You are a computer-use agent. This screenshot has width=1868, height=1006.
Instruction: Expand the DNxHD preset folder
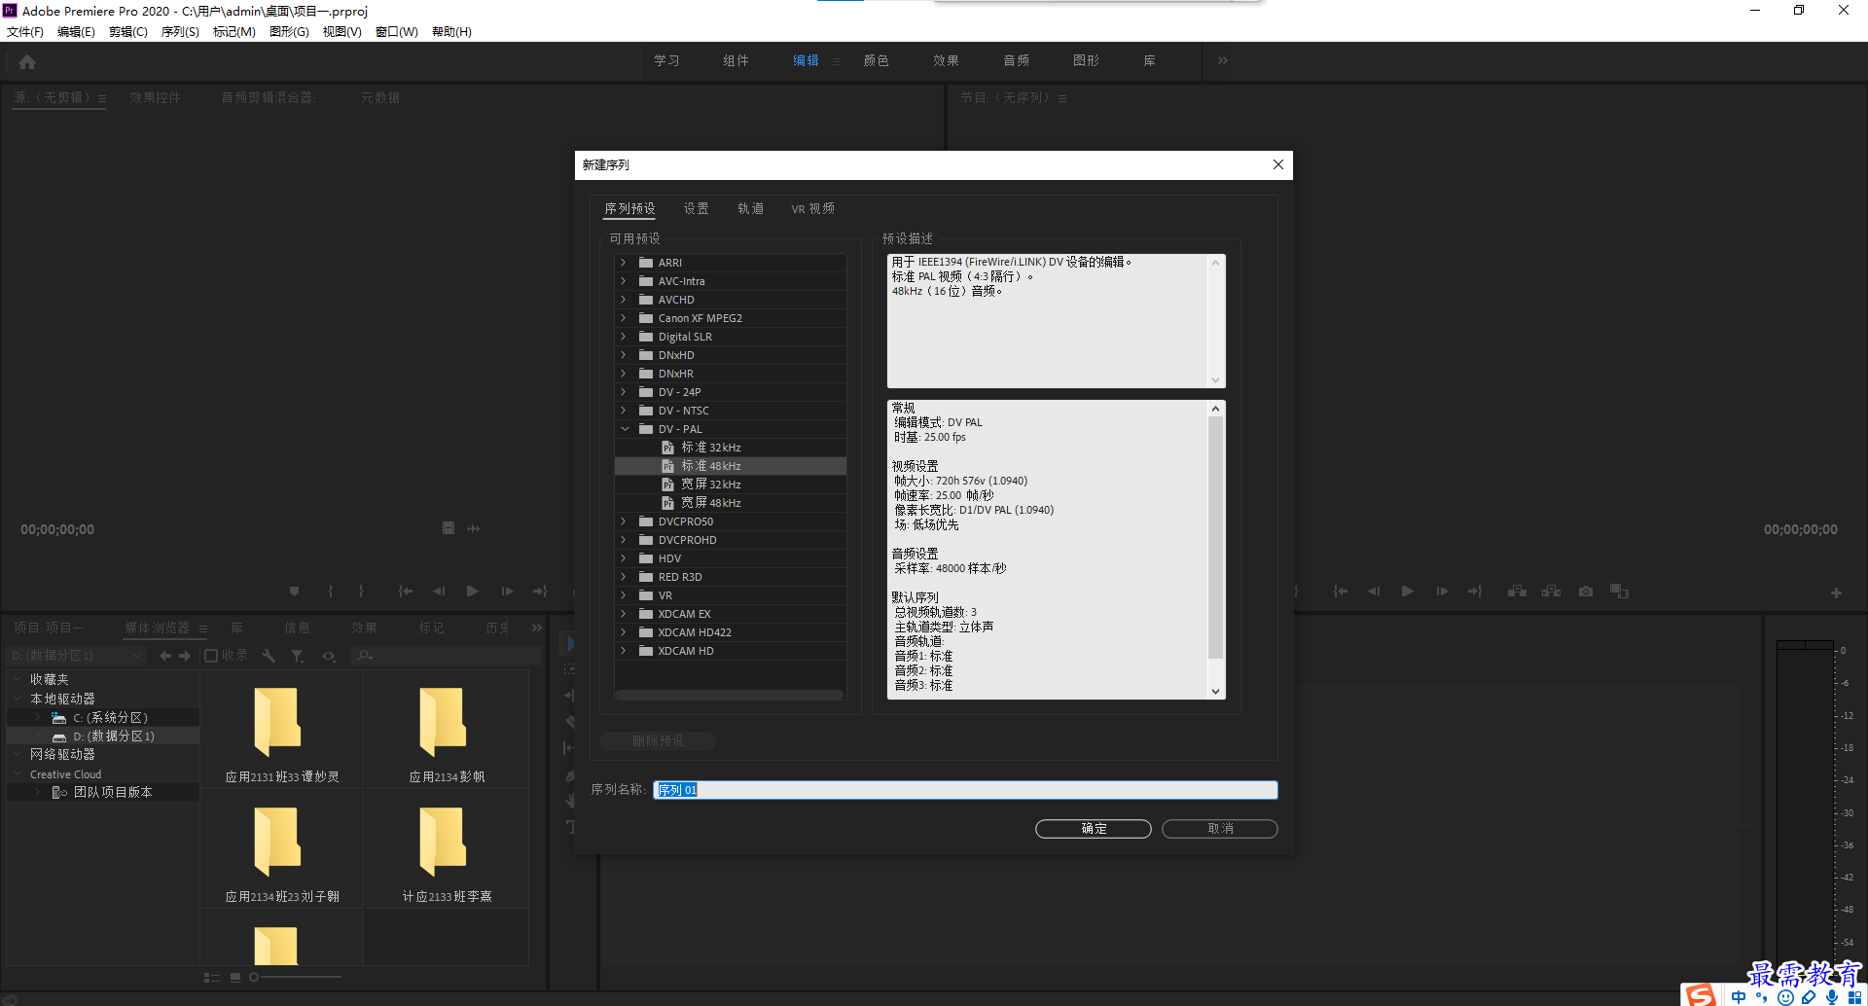[x=624, y=355]
